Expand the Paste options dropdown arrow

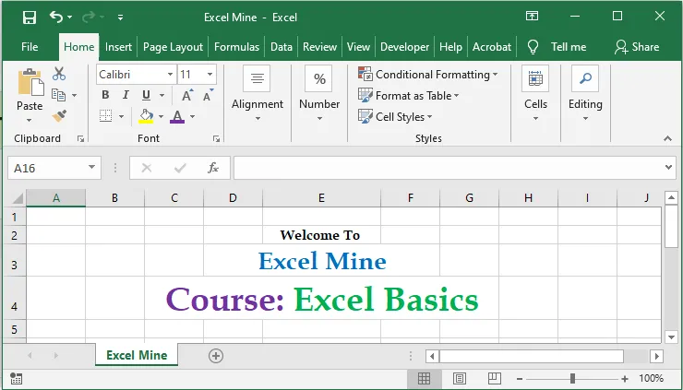coord(30,120)
